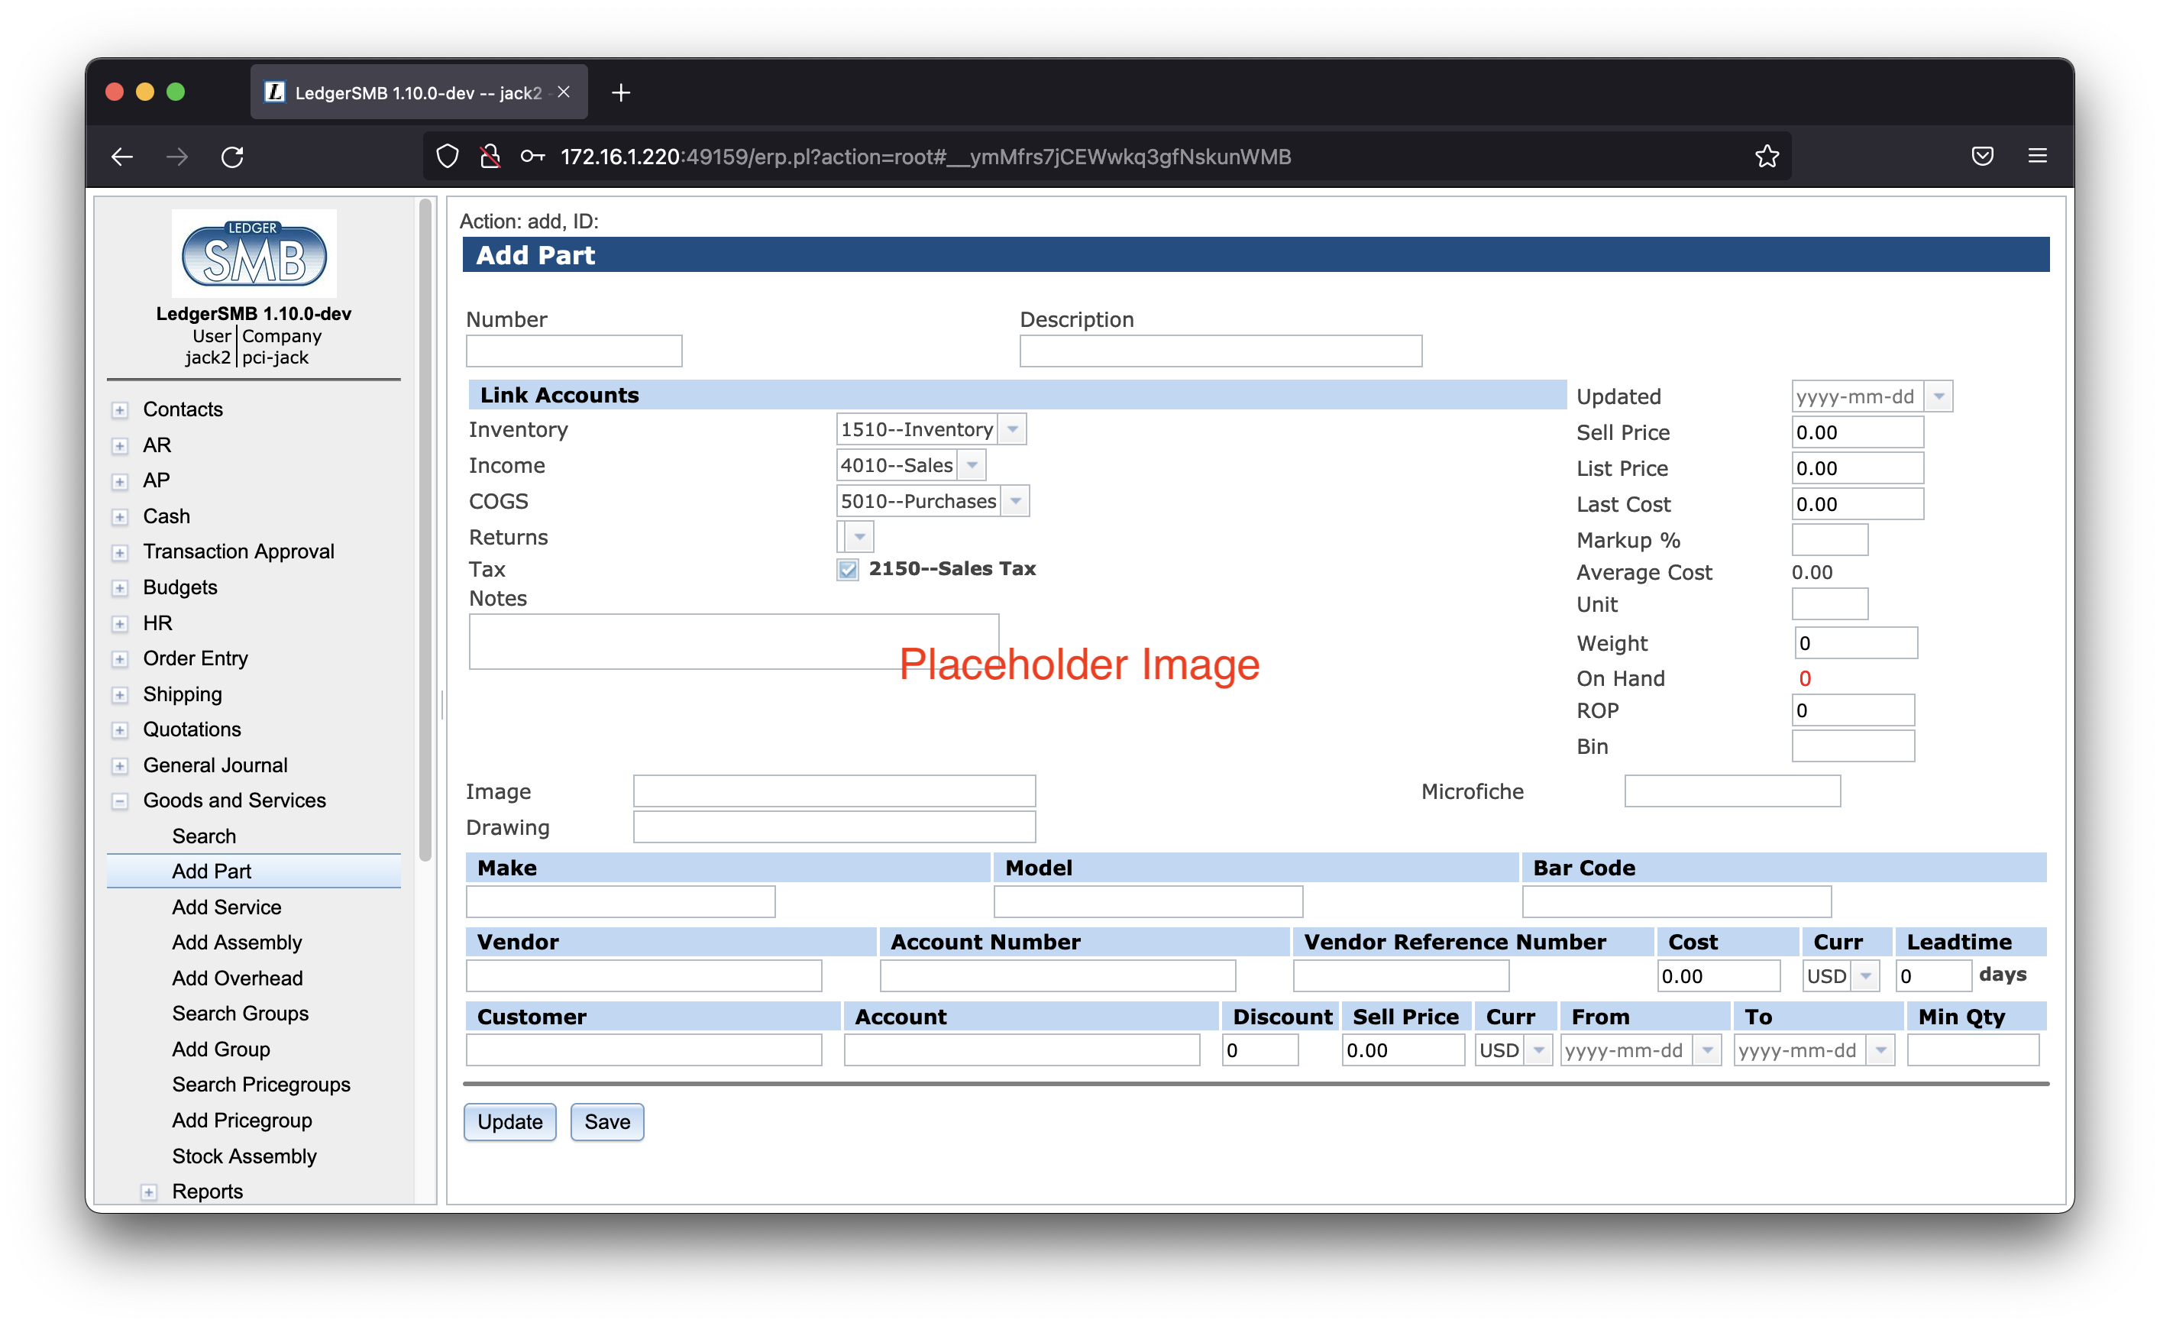Expand the Budgets menu

pyautogui.click(x=120, y=587)
